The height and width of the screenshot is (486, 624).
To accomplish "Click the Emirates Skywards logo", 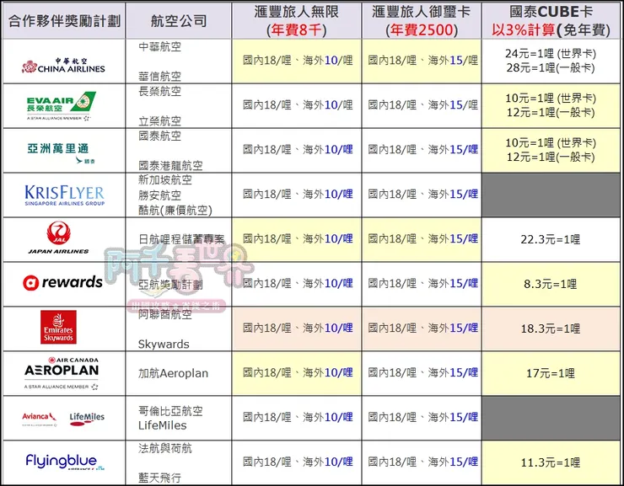I will point(58,328).
